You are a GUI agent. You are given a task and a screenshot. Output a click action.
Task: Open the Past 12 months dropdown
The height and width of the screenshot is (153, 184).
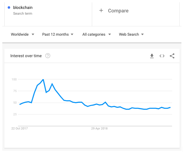click(58, 35)
